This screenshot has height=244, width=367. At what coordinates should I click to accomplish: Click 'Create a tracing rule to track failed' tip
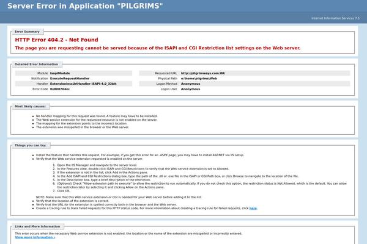pyautogui.click(x=147, y=208)
